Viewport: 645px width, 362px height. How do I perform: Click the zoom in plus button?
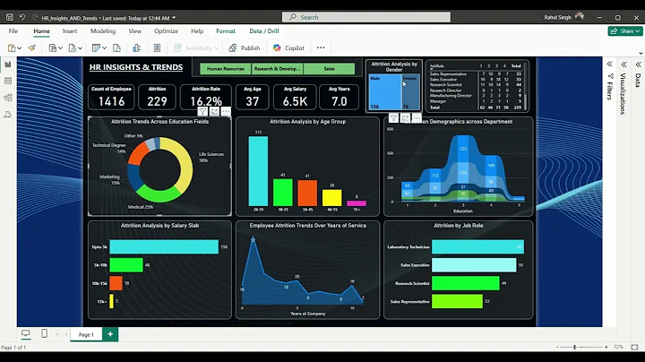tap(606, 347)
